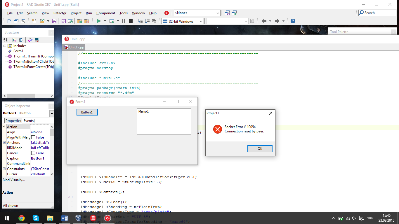Click the green Run button in toolbar
399x224 pixels.
pos(99,21)
